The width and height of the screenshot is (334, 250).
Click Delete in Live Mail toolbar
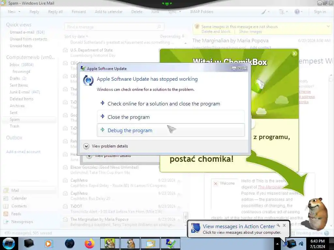[x=137, y=12]
